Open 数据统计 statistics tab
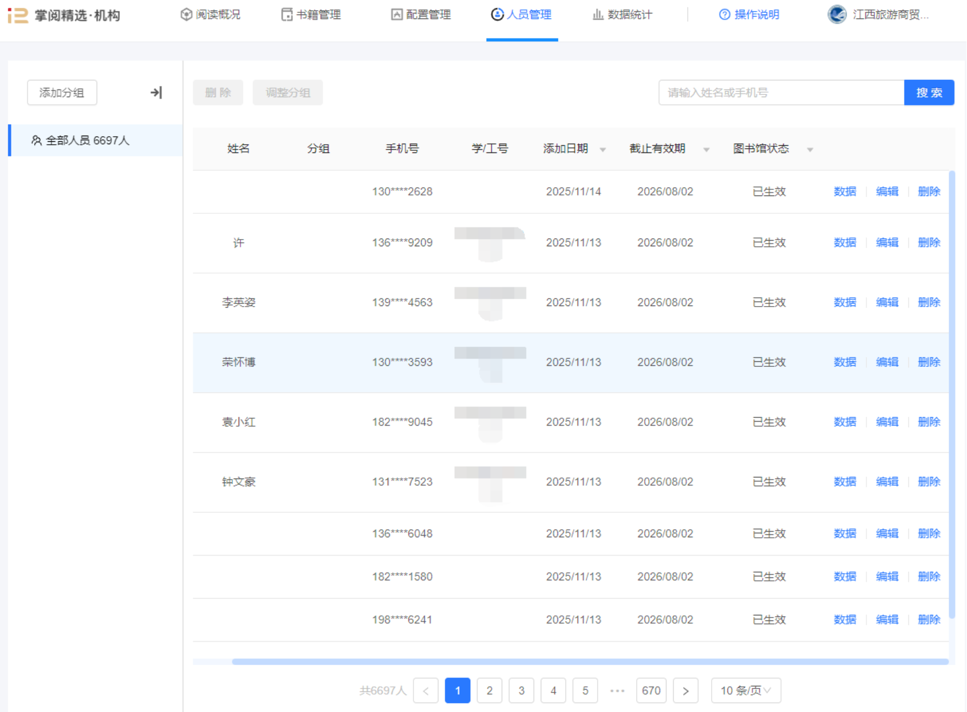 (622, 15)
